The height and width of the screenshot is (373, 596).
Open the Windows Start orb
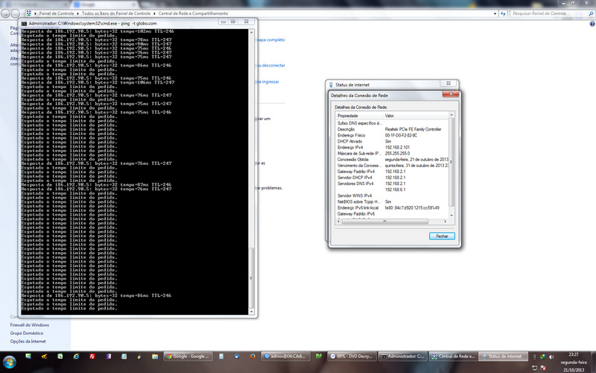pos(9,362)
